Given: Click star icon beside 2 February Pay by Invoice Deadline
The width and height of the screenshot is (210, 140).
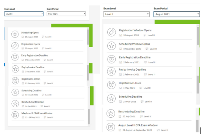Looking at the screenshot, I should click(x=111, y=71).
